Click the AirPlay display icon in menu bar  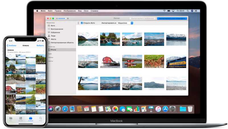point(173,11)
